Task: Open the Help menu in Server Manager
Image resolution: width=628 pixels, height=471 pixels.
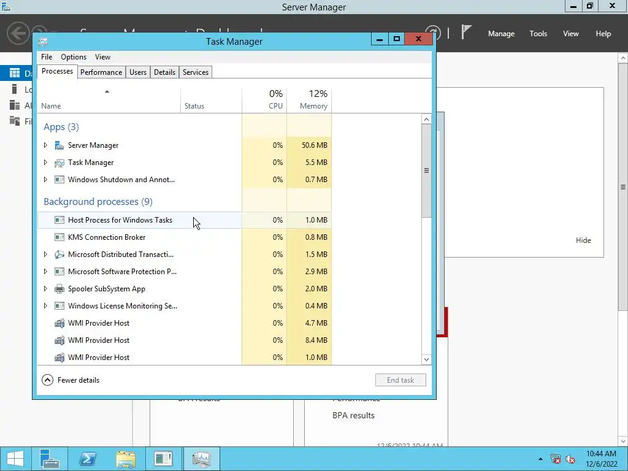Action: pyautogui.click(x=603, y=34)
